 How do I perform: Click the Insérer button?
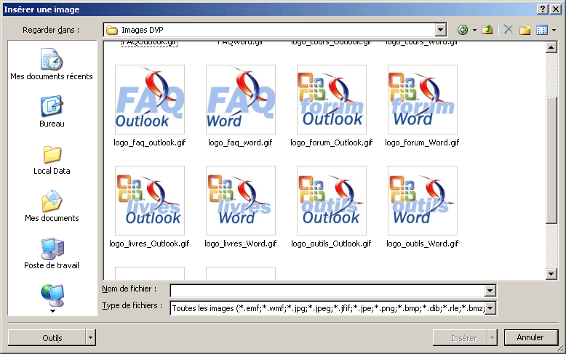(460, 338)
